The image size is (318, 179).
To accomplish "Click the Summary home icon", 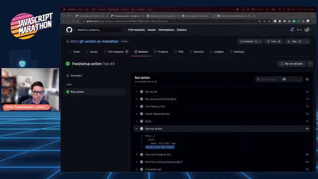I will point(68,76).
